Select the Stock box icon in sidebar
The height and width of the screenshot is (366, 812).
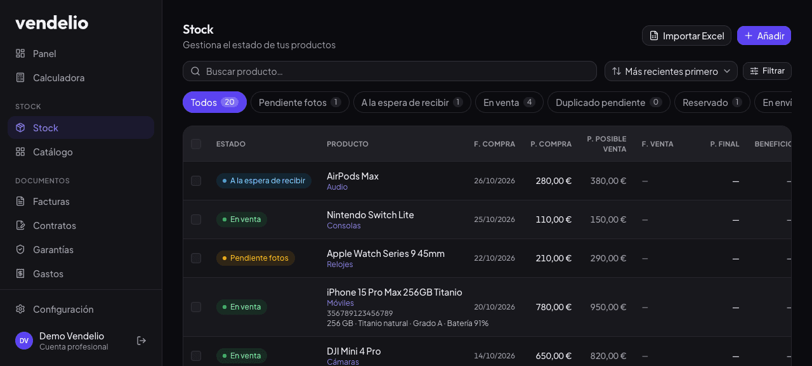click(20, 127)
